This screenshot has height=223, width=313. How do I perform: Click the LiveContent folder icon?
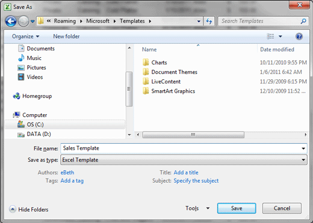coord(146,82)
